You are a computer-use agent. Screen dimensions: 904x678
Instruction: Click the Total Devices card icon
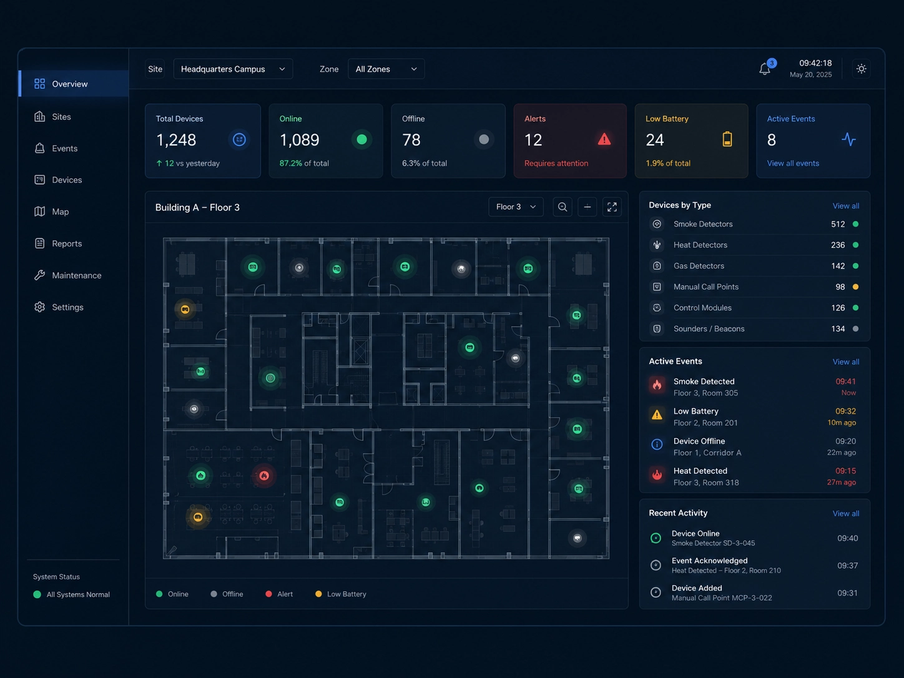pyautogui.click(x=239, y=140)
